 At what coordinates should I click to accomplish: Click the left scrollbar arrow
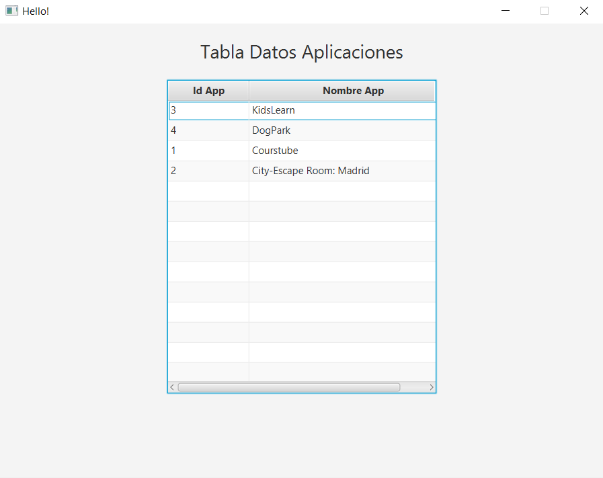click(172, 387)
